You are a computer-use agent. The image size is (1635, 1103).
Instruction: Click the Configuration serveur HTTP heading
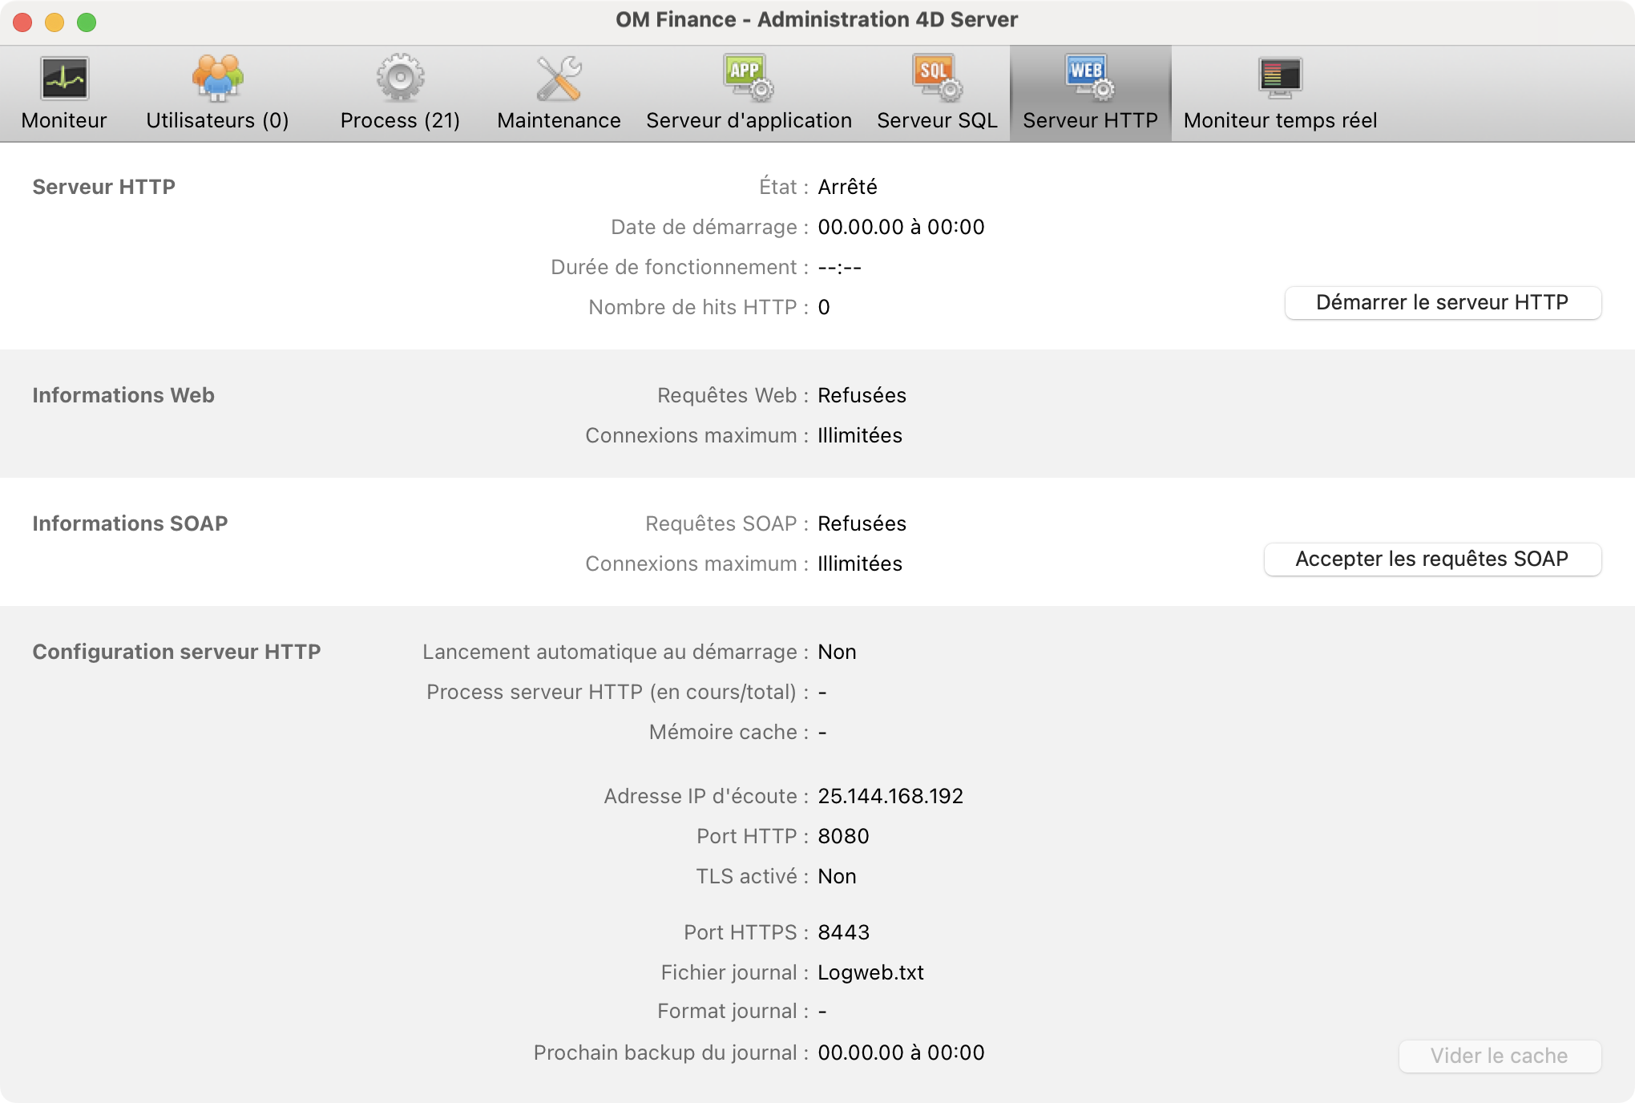point(176,652)
